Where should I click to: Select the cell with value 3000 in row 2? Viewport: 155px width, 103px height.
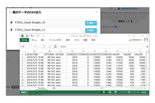click(129, 57)
